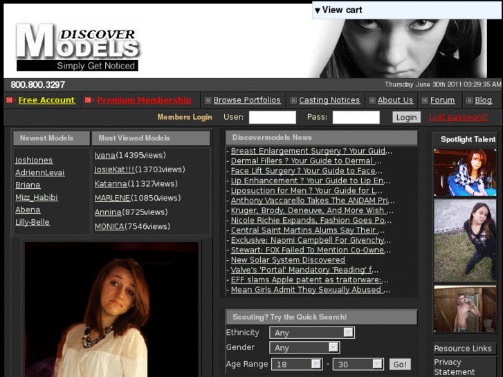The width and height of the screenshot is (503, 377).
Task: Open the Privacy Statement resource link
Action: pyautogui.click(x=455, y=367)
